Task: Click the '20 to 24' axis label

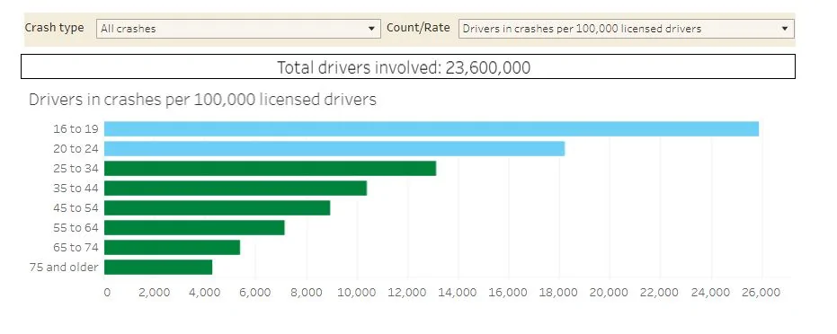Action: [x=76, y=149]
